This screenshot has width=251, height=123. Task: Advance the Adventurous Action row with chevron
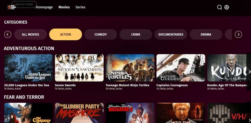249,72
